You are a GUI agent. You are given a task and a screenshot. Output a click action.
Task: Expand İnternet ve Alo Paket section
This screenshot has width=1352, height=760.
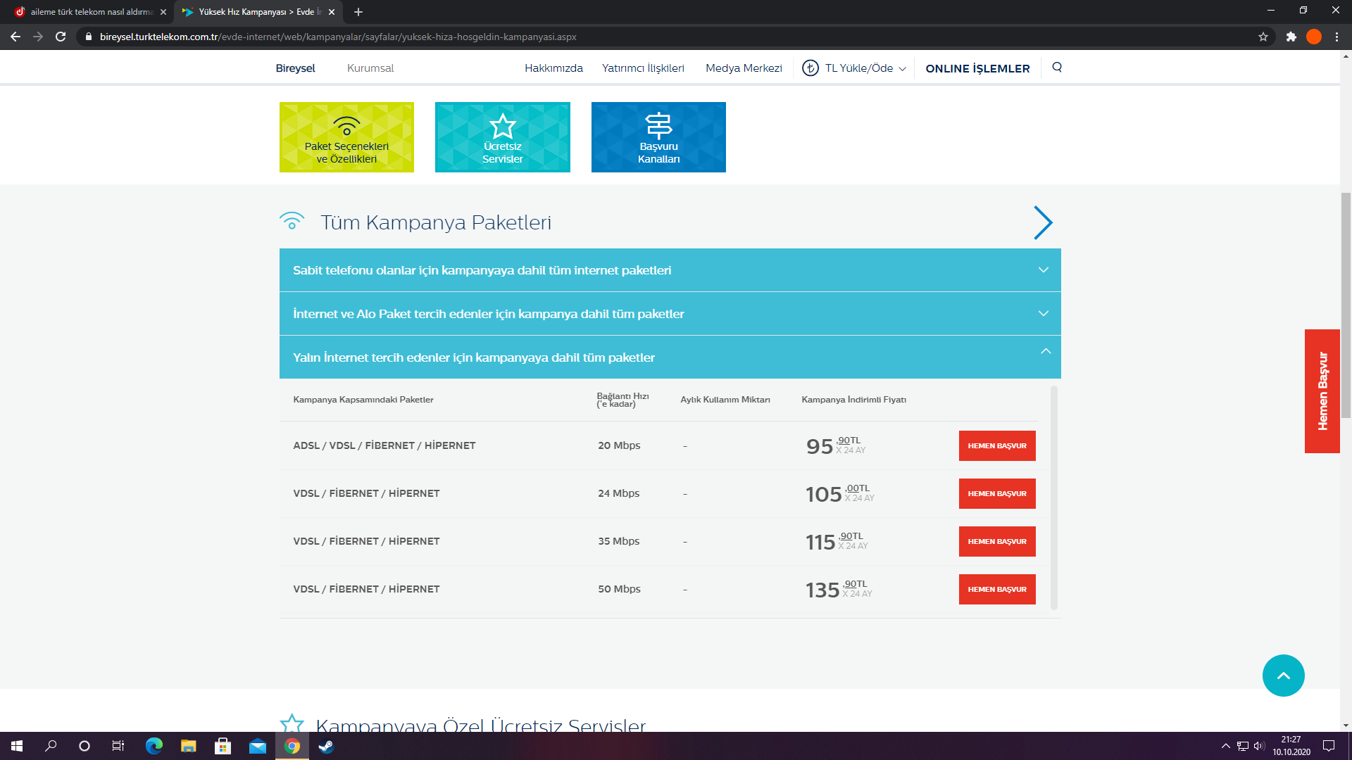[x=670, y=314]
